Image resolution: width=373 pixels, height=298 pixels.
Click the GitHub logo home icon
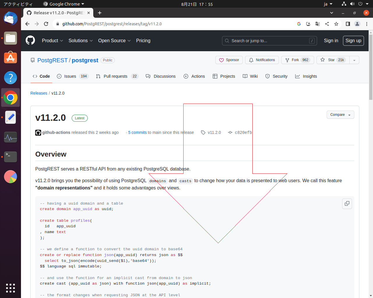coord(30,40)
